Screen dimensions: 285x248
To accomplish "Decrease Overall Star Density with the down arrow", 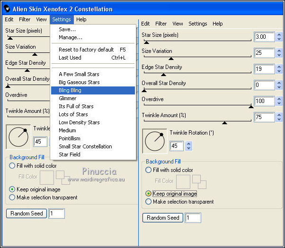I will tap(279, 87).
